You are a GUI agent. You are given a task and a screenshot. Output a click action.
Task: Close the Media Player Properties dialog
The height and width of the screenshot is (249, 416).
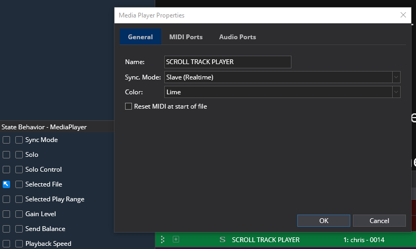tap(403, 15)
